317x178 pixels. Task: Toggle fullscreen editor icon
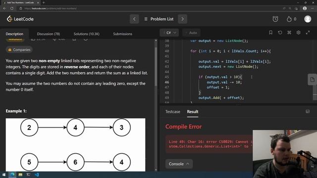pyautogui.click(x=308, y=33)
